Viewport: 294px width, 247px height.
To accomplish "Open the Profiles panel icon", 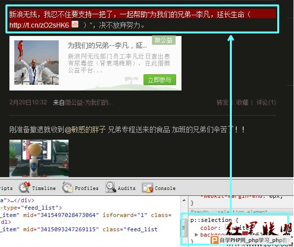I will [67, 187].
